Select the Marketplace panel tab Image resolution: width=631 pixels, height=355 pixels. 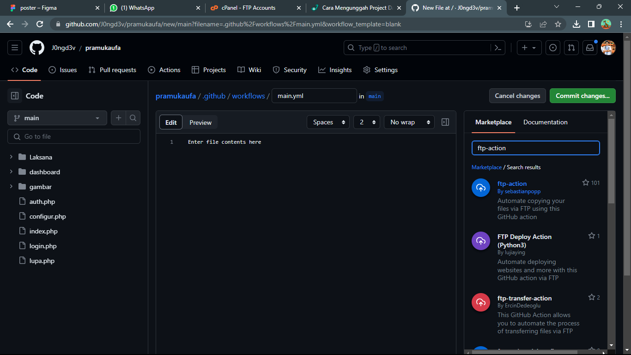[x=493, y=122]
